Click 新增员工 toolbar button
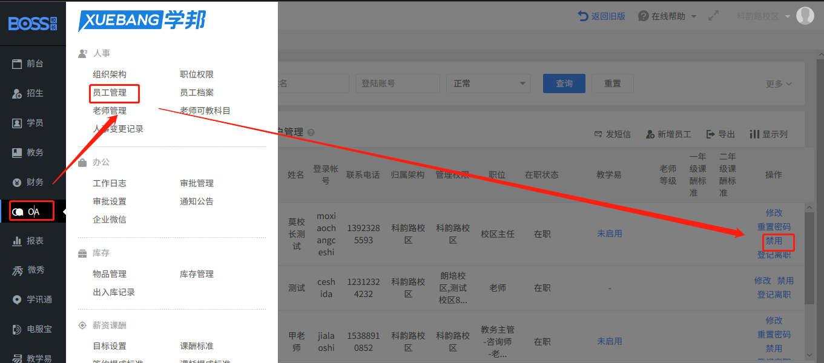Image resolution: width=824 pixels, height=363 pixels. tap(668, 134)
